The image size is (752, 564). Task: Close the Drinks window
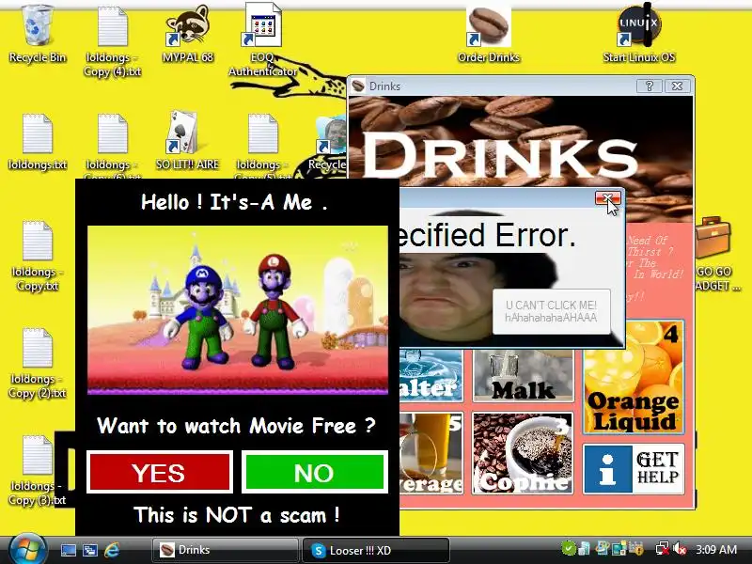coord(677,86)
